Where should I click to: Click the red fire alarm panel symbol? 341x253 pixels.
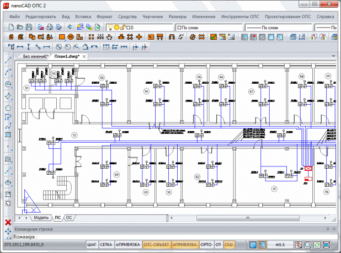[308, 169]
